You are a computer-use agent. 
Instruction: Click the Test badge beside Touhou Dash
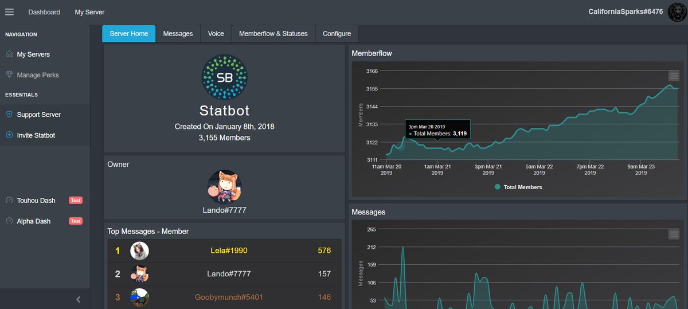click(x=76, y=200)
